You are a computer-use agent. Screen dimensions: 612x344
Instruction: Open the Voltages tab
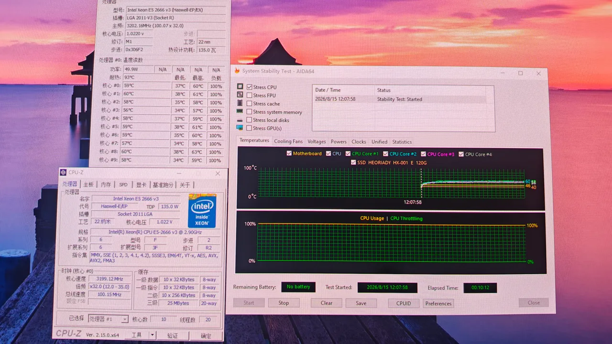[317, 141]
